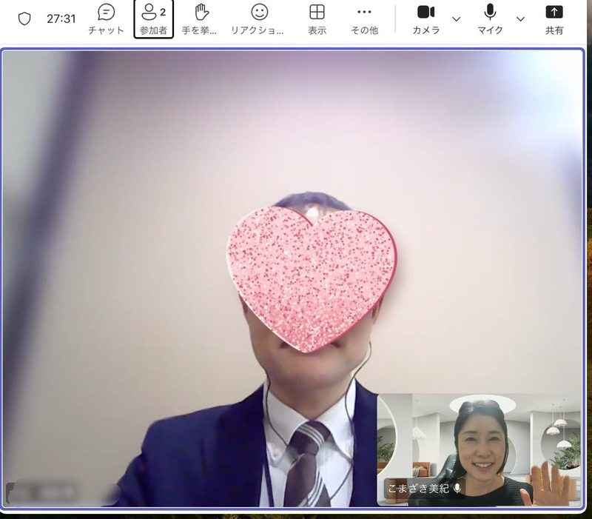Raise your hand in the meeting
592x519 pixels.
(x=200, y=19)
